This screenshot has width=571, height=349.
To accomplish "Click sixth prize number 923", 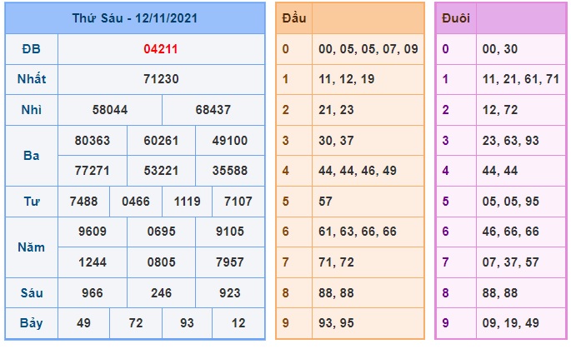I will coord(230,293).
